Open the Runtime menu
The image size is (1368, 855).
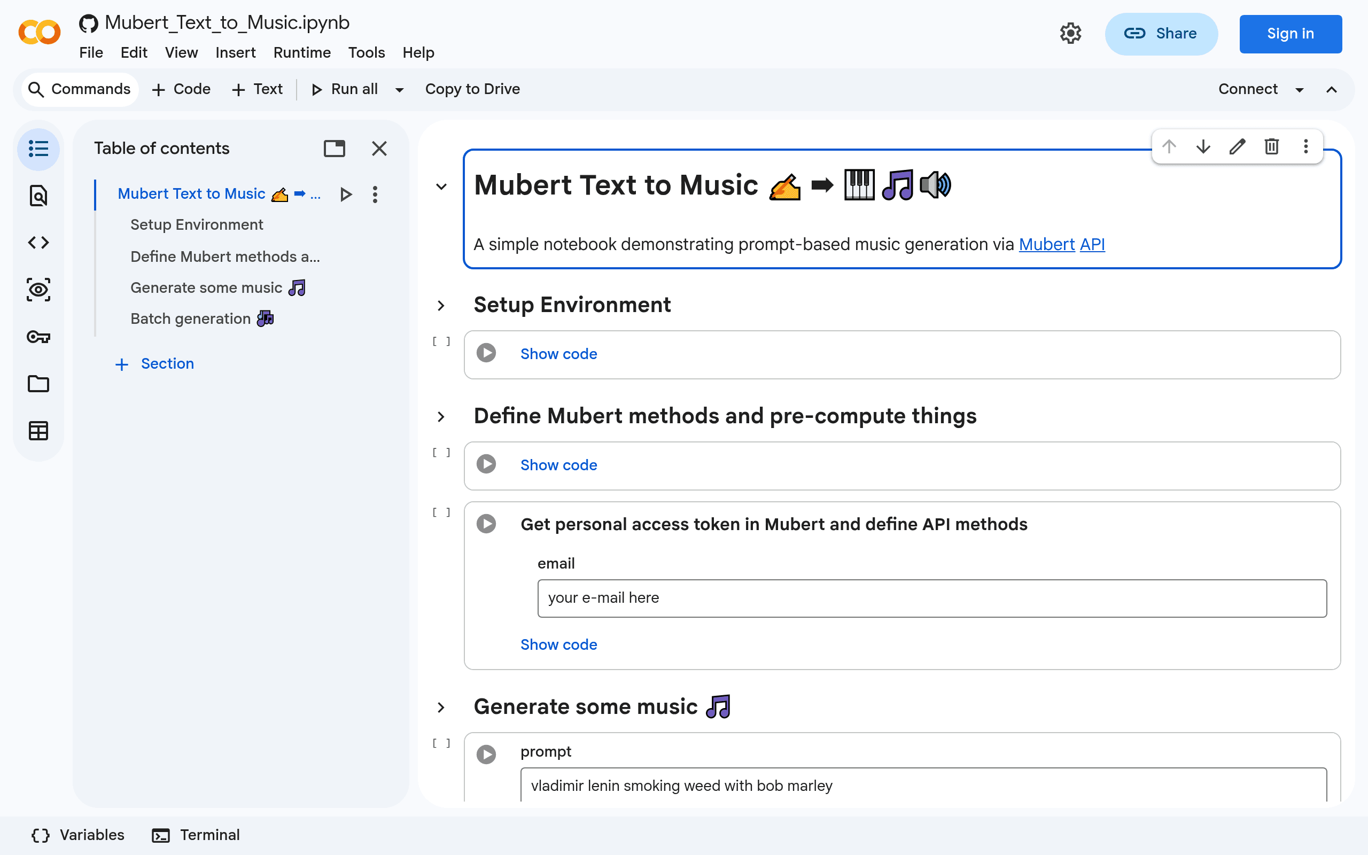(302, 52)
